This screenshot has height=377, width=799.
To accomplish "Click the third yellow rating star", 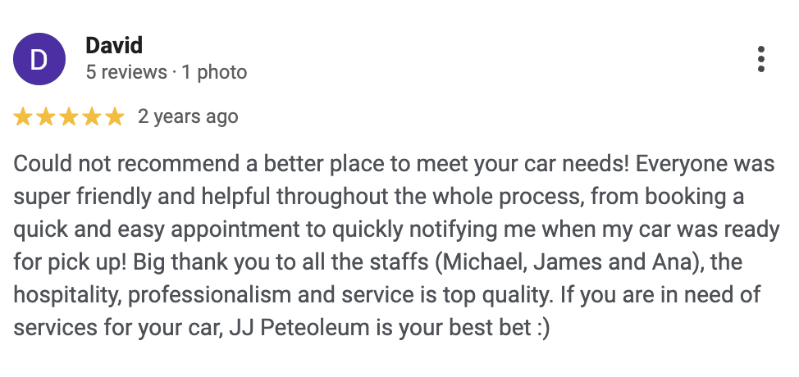I will [69, 117].
